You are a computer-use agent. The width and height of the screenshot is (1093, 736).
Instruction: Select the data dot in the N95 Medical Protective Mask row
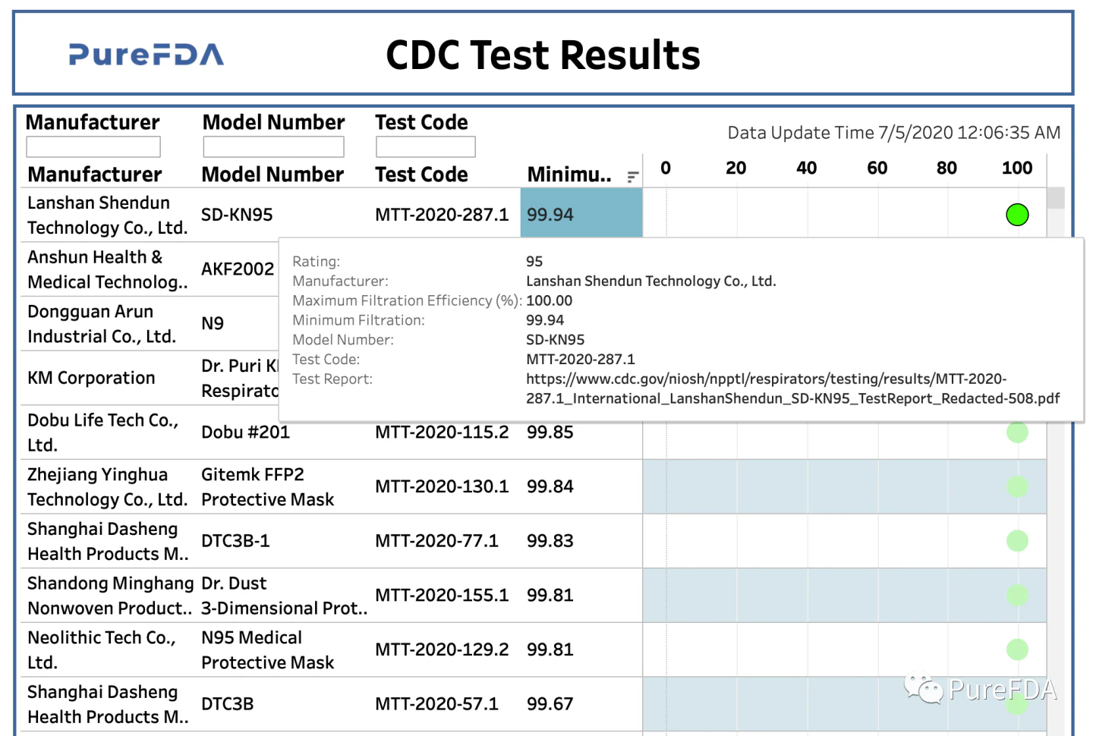click(x=1017, y=650)
